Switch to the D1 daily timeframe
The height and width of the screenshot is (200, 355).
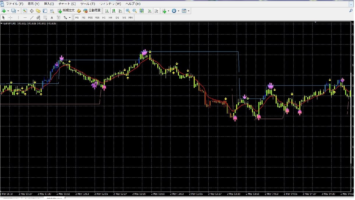click(x=117, y=17)
